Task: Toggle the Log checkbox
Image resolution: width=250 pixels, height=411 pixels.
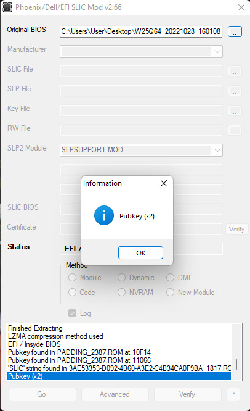Action: [72, 313]
